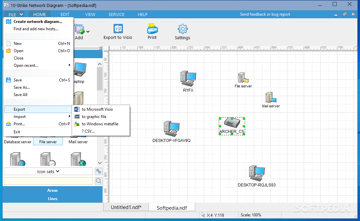
Task: Select the RYFX computer on canvas
Action: click(x=188, y=79)
